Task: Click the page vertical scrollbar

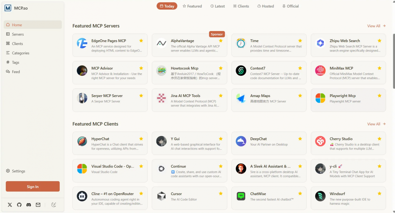Action: click(x=394, y=61)
